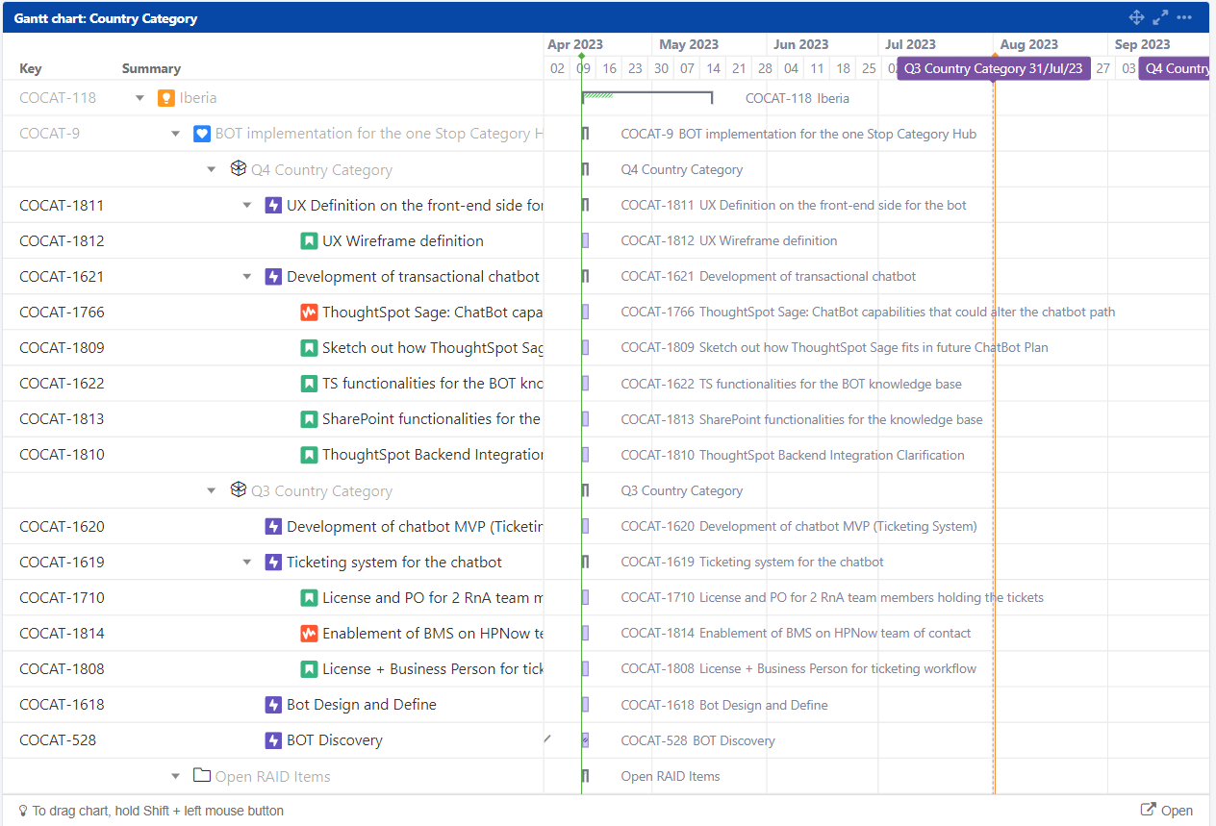1216x826 pixels.
Task: Click the story icon for UX Wireframe definition
Action: [309, 240]
